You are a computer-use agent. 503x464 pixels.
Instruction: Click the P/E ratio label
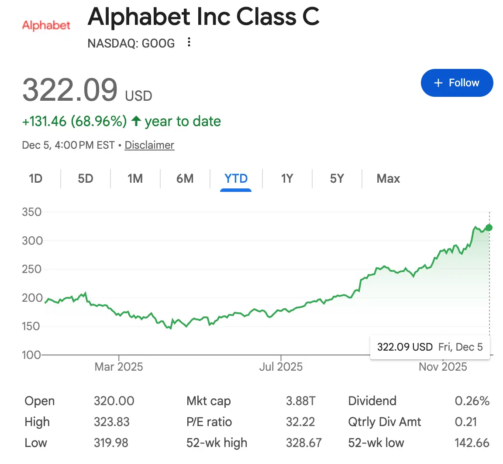[209, 422]
